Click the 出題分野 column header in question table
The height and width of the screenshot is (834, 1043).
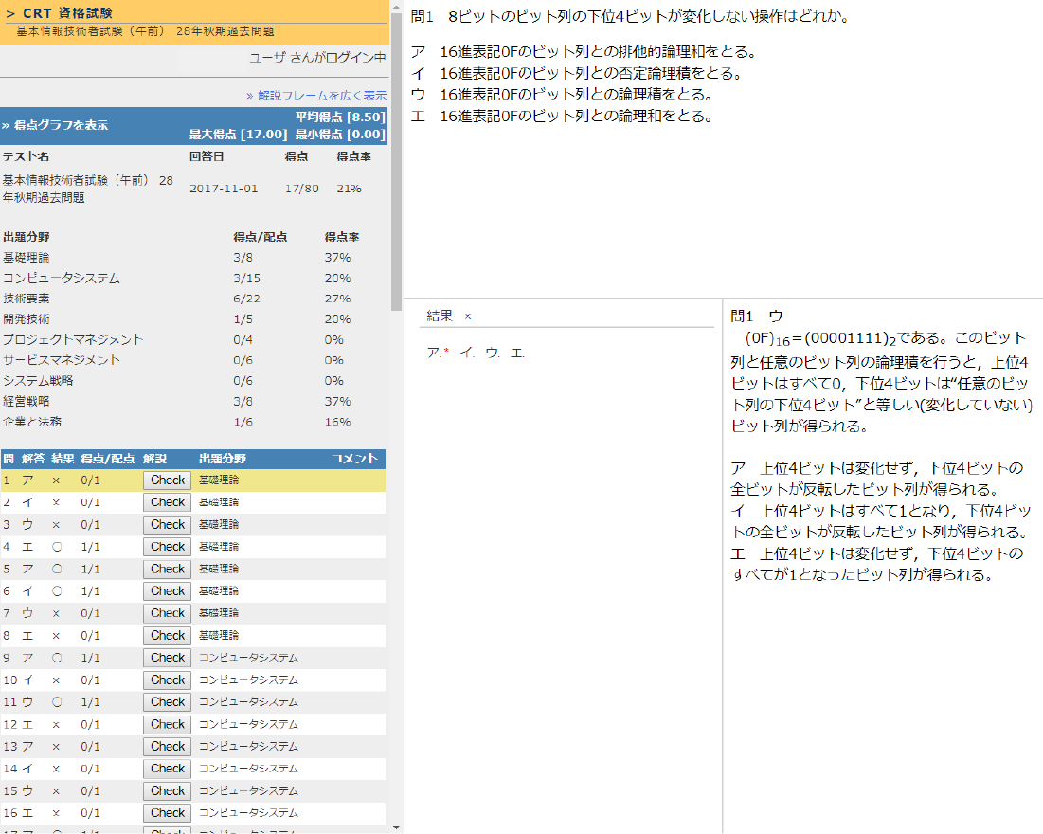pyautogui.click(x=222, y=459)
